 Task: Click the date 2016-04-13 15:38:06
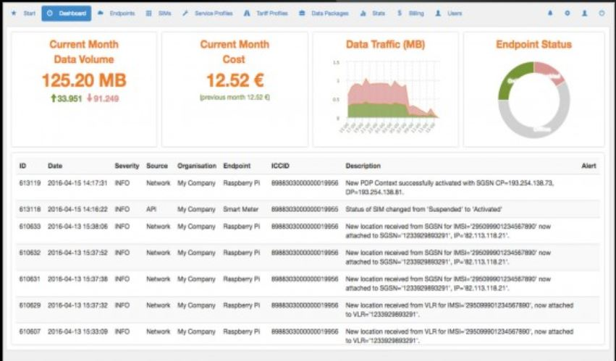point(77,226)
